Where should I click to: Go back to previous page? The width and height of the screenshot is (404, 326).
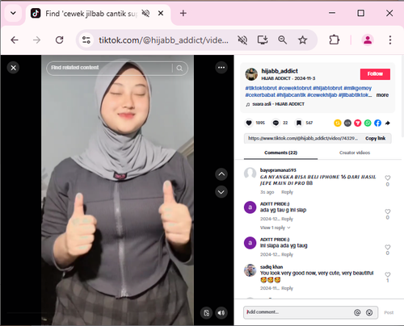[15, 40]
